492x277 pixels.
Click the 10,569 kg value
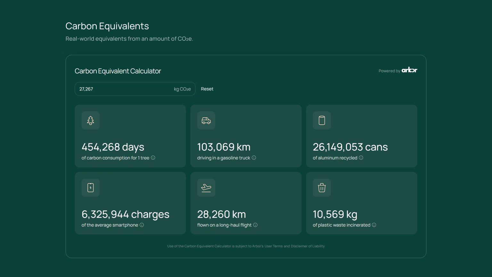point(335,214)
